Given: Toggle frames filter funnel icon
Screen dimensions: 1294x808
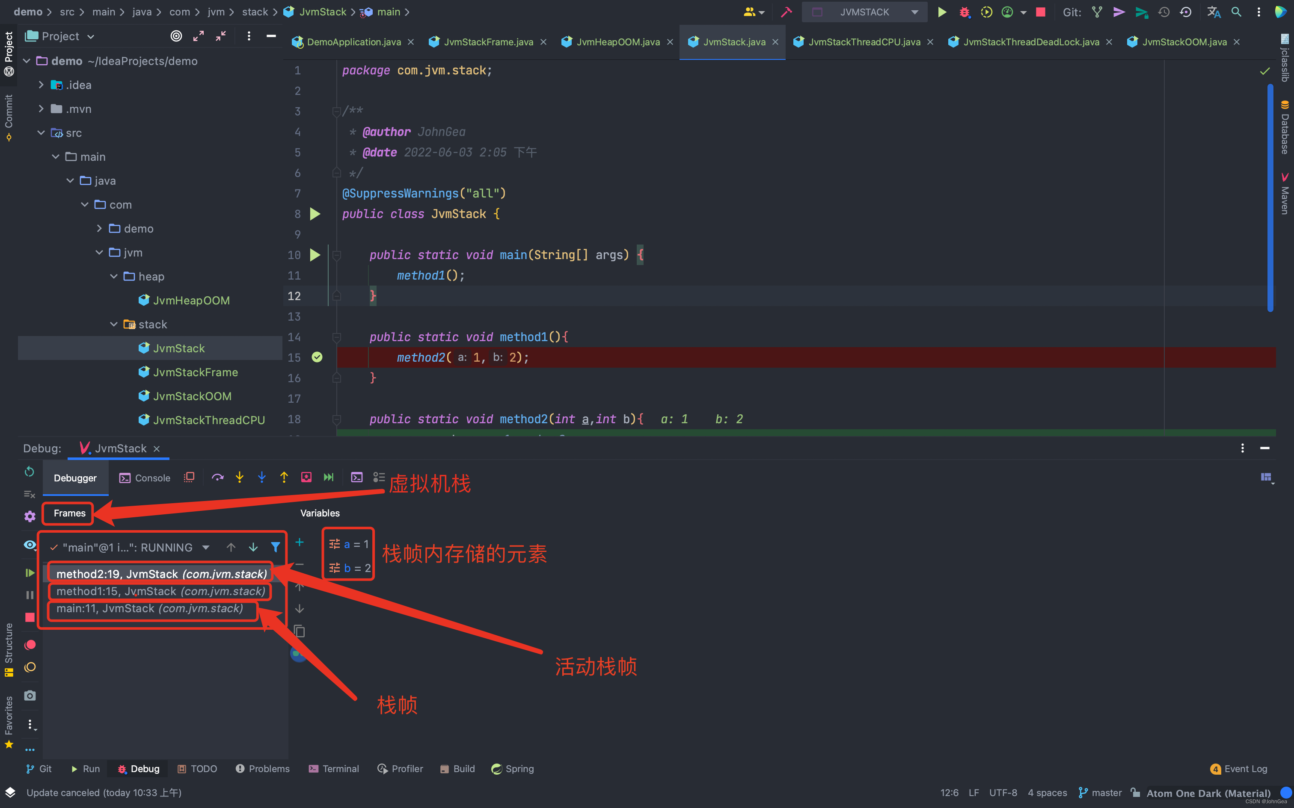Looking at the screenshot, I should (275, 547).
